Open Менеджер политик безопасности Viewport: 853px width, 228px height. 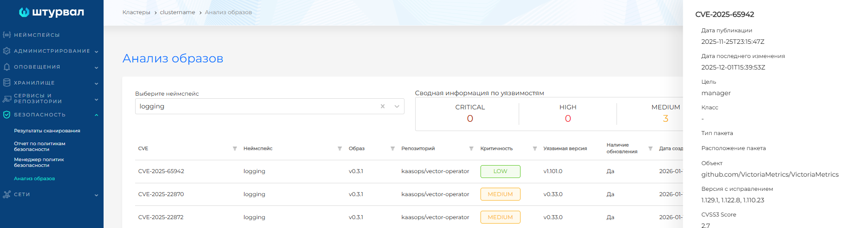pos(39,162)
